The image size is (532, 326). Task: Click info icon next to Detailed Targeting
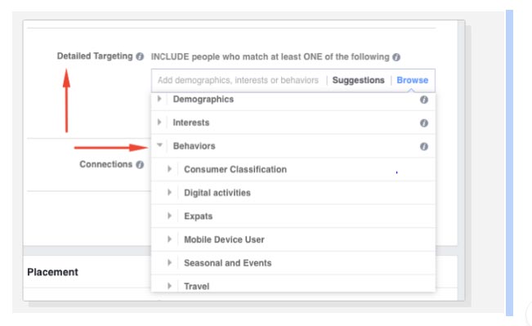(140, 56)
